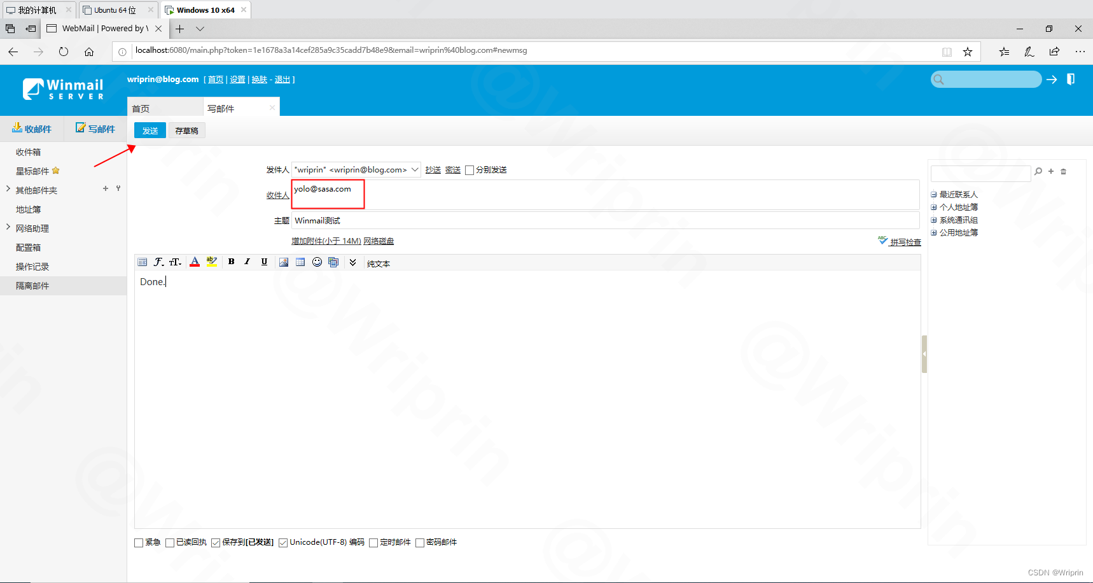Image resolution: width=1093 pixels, height=583 pixels.
Task: Click the 发送 send button
Action: [x=150, y=130]
